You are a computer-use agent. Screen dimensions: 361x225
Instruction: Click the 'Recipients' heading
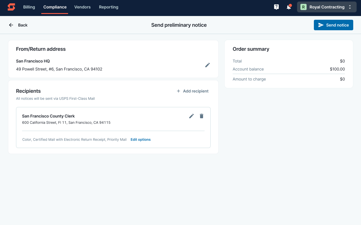(28, 91)
